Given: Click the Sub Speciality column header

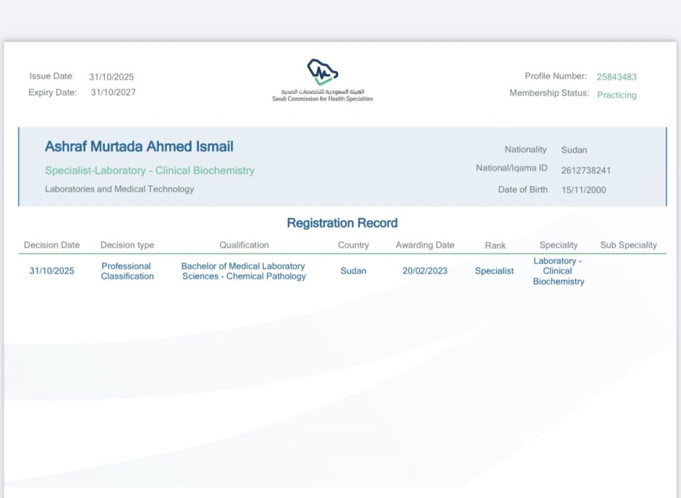Looking at the screenshot, I should click(x=628, y=245).
